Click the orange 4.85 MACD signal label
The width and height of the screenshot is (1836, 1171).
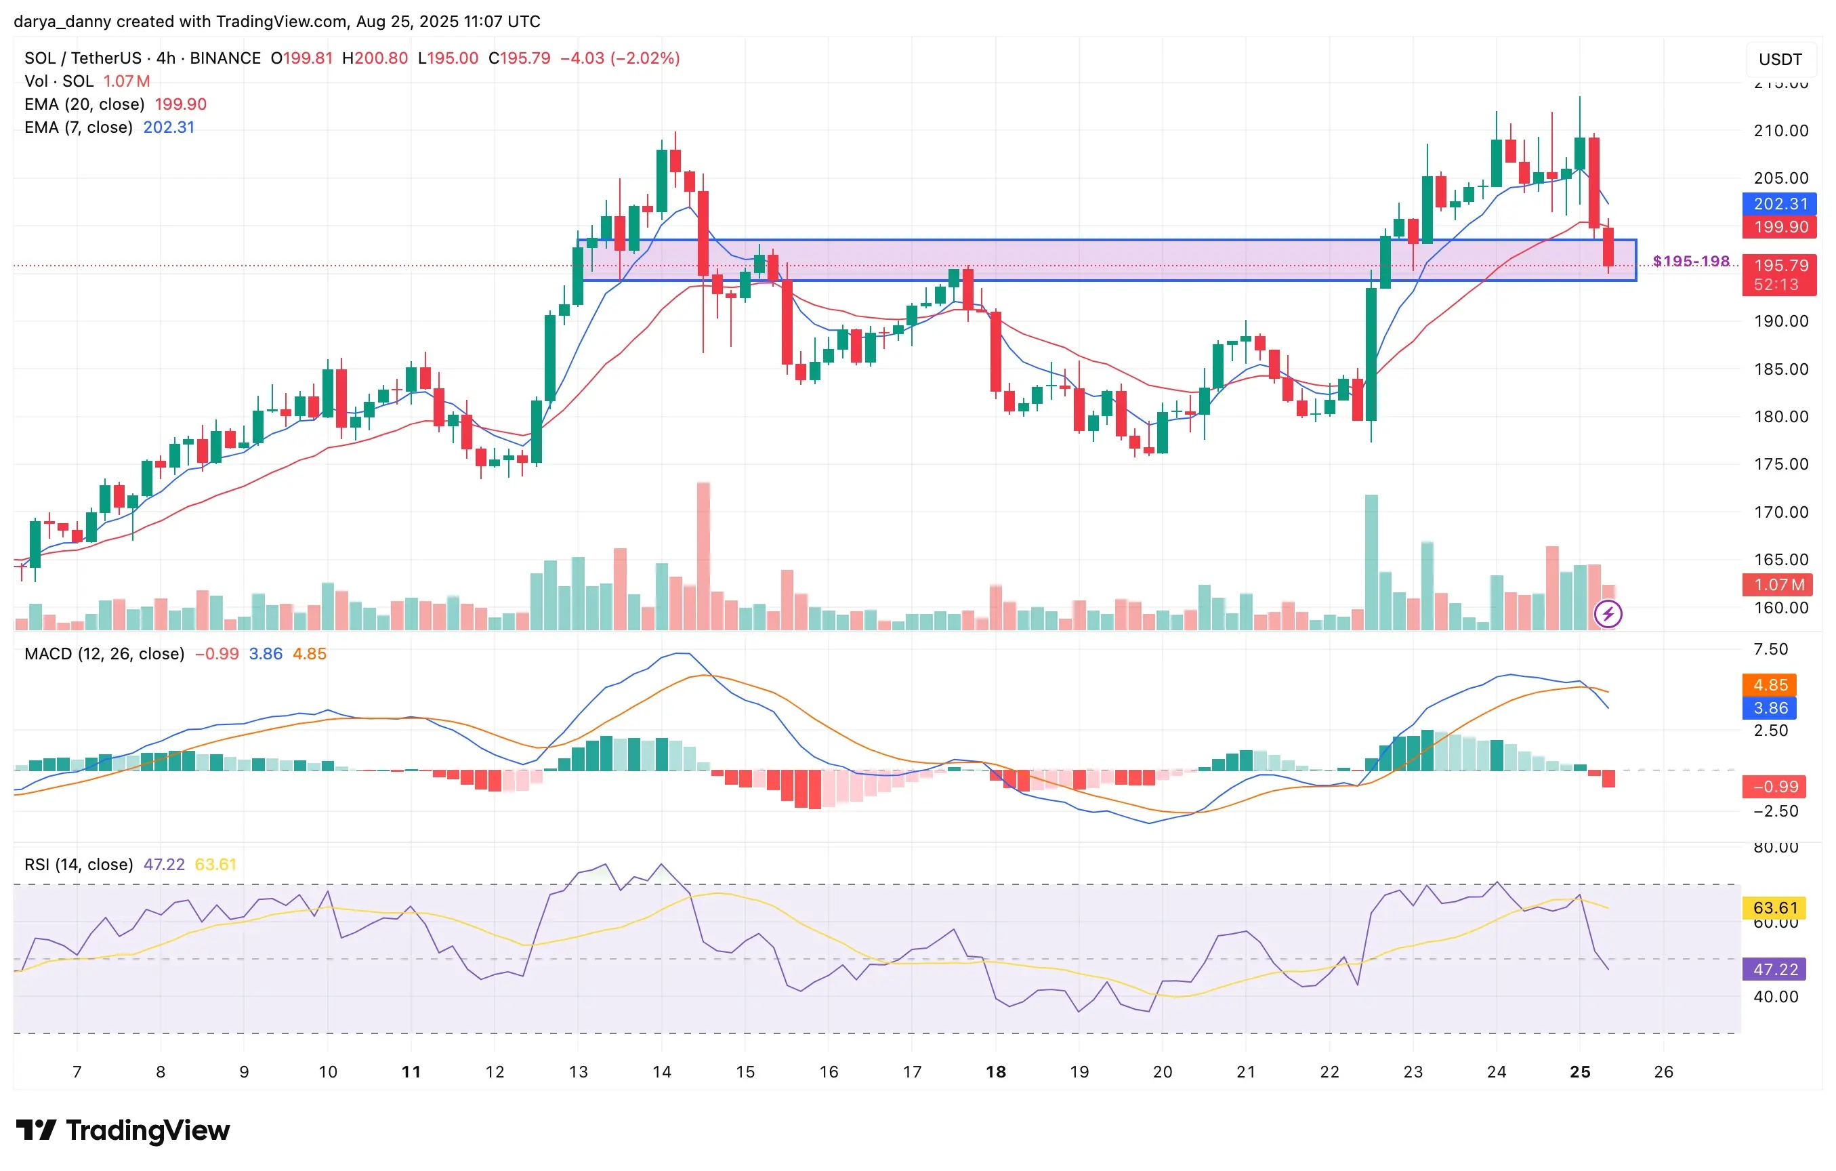(1770, 684)
